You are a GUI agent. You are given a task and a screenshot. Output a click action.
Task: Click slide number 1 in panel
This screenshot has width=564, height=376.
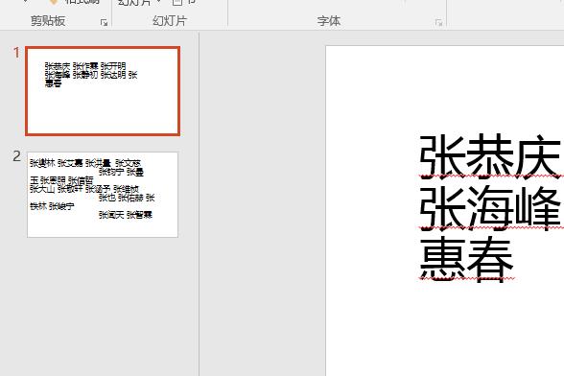pos(16,53)
